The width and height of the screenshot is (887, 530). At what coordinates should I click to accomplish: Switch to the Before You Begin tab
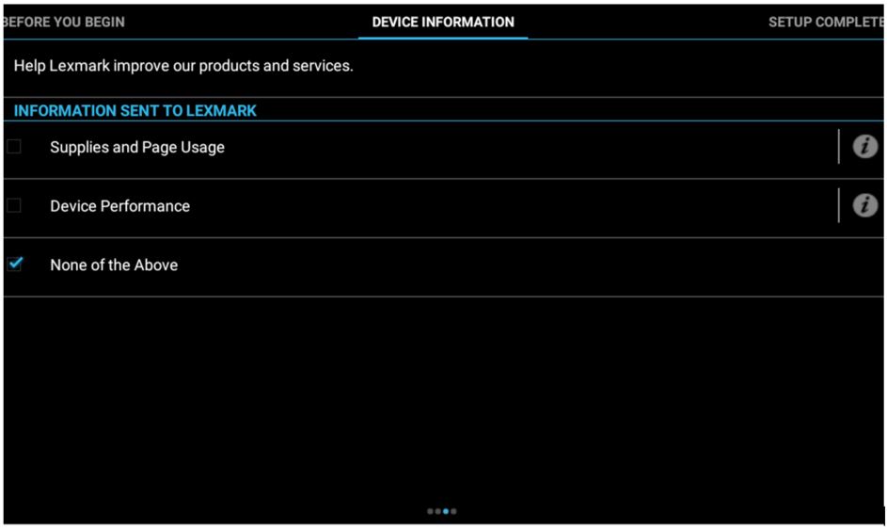63,22
